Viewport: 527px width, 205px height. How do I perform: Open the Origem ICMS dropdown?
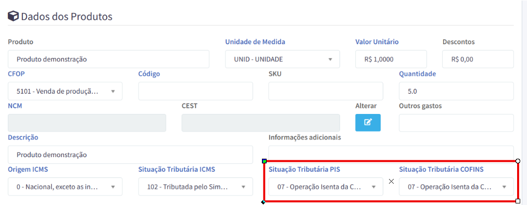pyautogui.click(x=65, y=186)
